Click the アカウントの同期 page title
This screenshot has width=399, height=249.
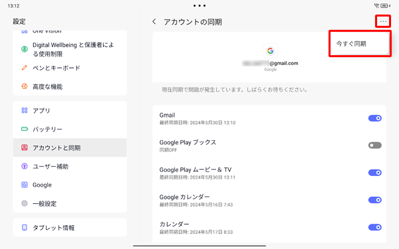[x=193, y=22]
